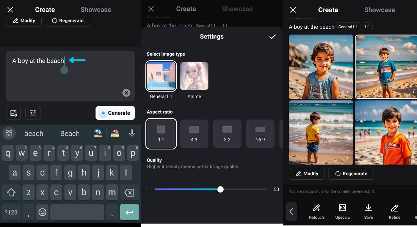Viewport: 417px width, 227px height.
Task: Select the 3:2 aspect ratio
Action: click(x=227, y=134)
